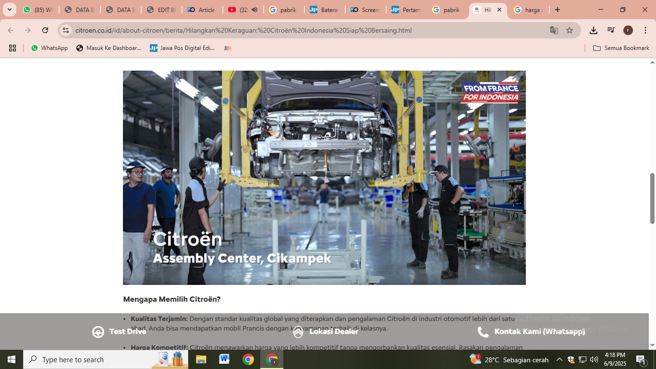Image resolution: width=656 pixels, height=369 pixels.
Task: Click Kontak Kami (Whatsapp) button
Action: [x=531, y=332]
